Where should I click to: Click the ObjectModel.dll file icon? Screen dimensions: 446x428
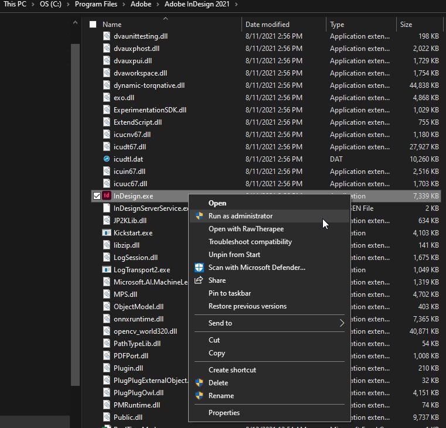(107, 306)
